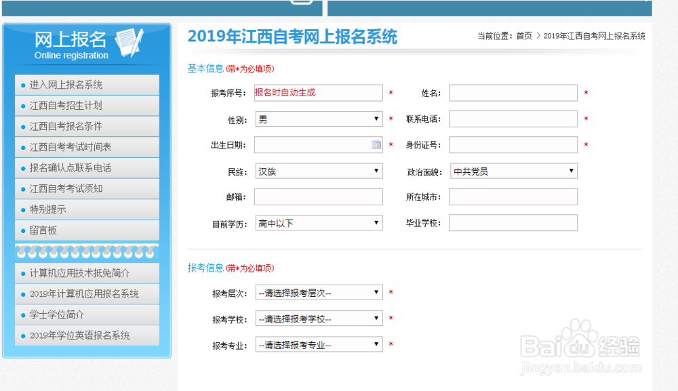This screenshot has height=391, width=678.
Task: Open the calendar picker in 出生日期 field
Action: pyautogui.click(x=376, y=145)
